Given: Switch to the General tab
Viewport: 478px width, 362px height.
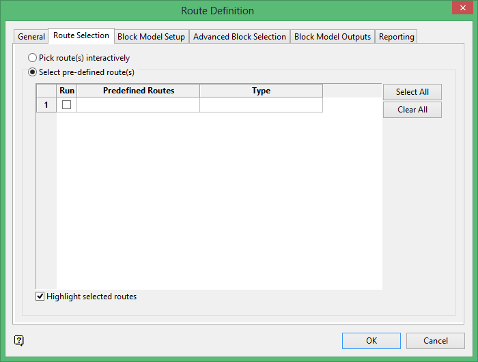Looking at the screenshot, I should click(31, 37).
